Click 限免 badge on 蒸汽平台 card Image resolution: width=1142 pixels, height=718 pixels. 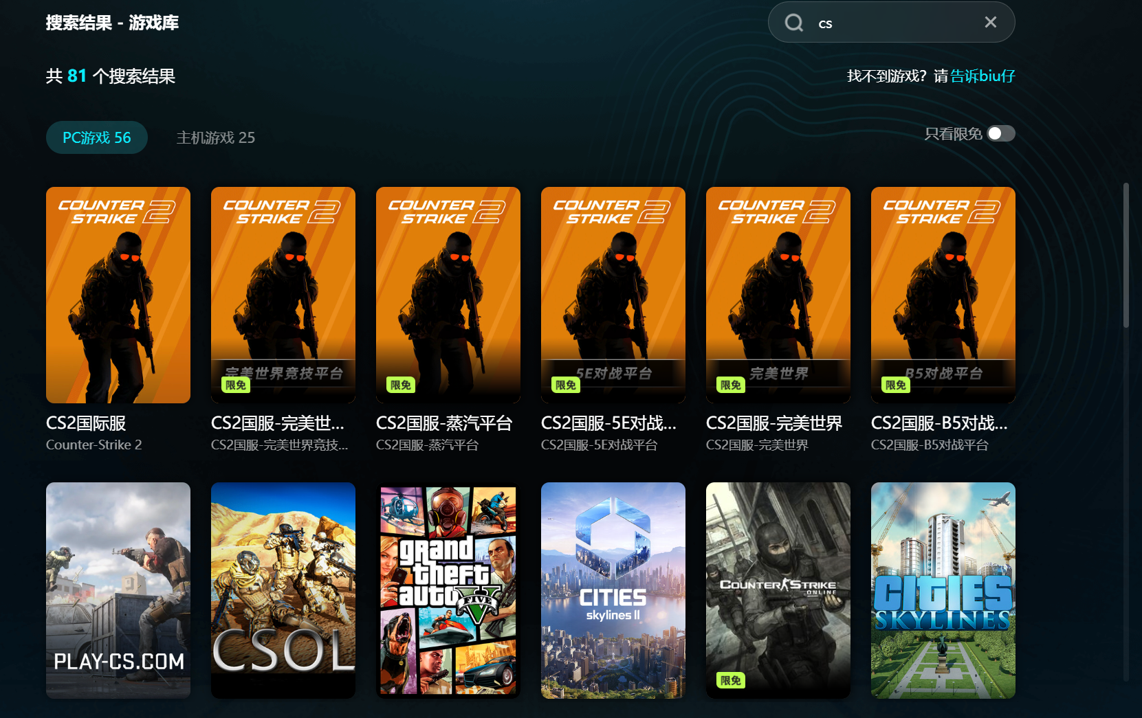401,385
